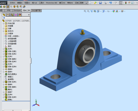Image resolution: width=138 pixels, height=111 pixels.
Task: Click the Save floppy disk icon
Action: point(100,3)
